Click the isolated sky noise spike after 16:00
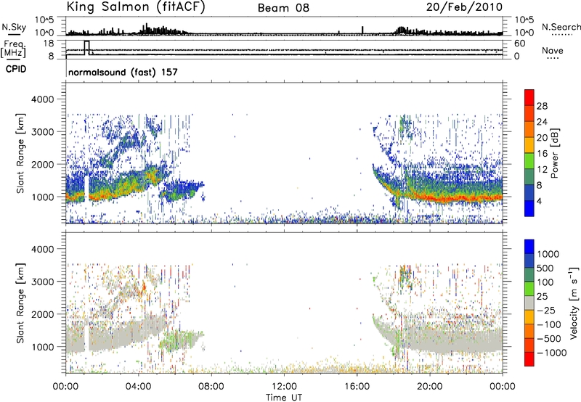The height and width of the screenshot is (402, 581). coord(362,30)
